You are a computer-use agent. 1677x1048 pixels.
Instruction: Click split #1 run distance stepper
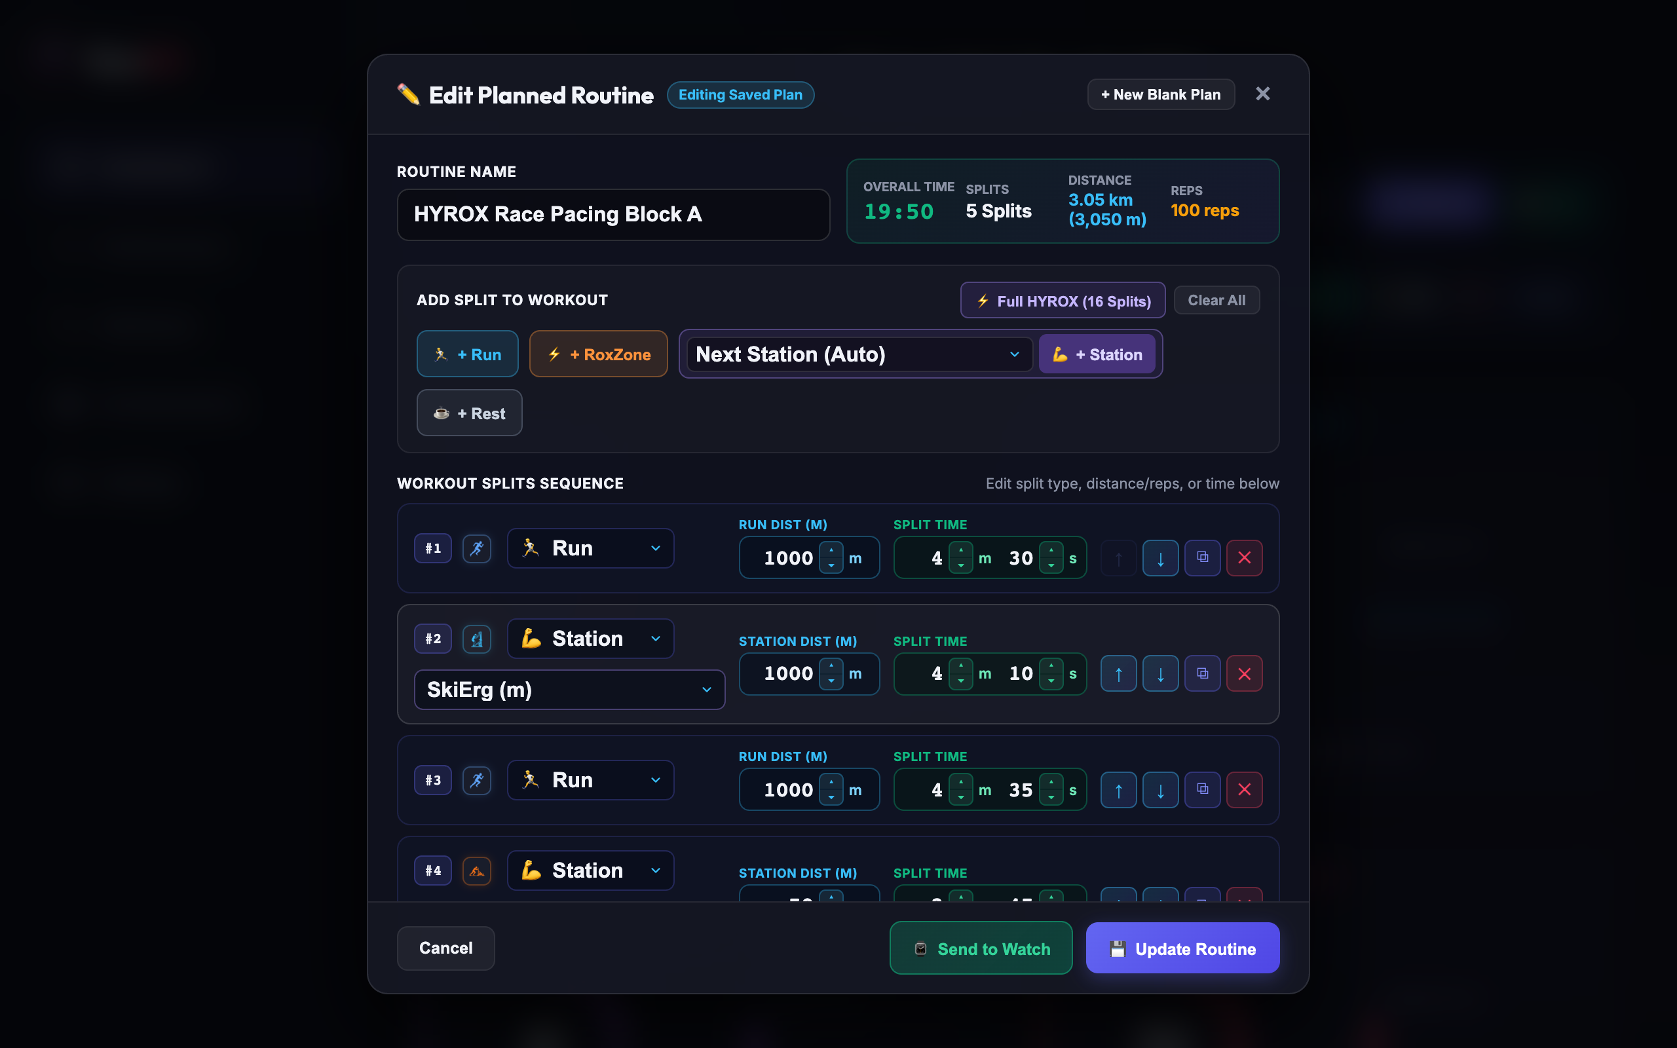pos(831,558)
